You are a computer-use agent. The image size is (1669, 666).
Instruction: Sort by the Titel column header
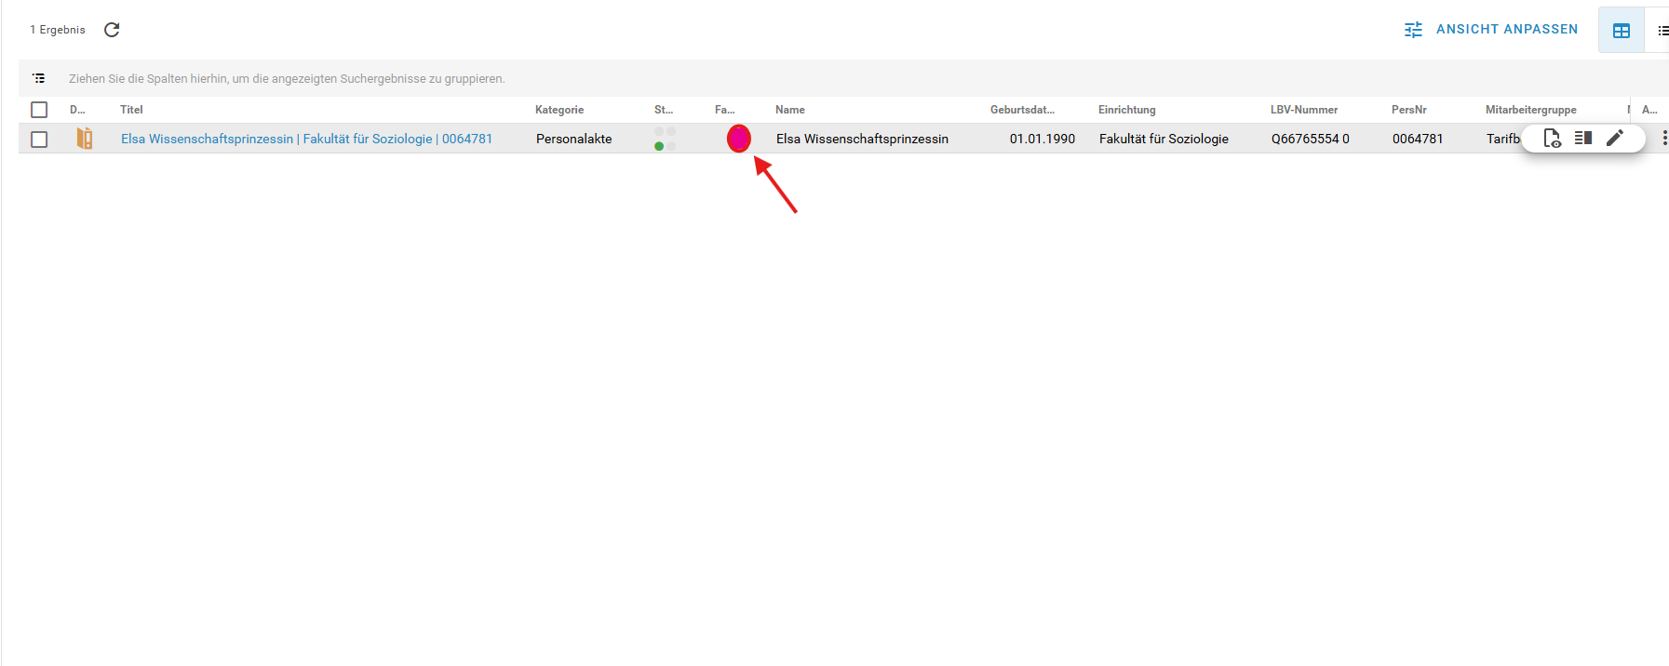point(131,110)
